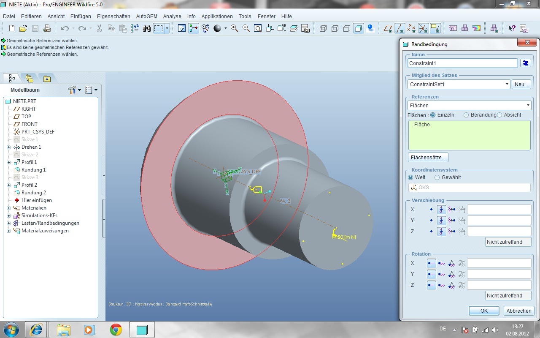
Task: Click the print icon in toolbar
Action: click(x=47, y=28)
